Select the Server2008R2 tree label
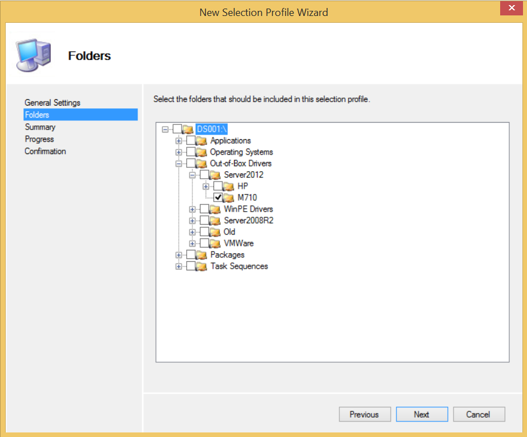527x437 pixels. [249, 220]
